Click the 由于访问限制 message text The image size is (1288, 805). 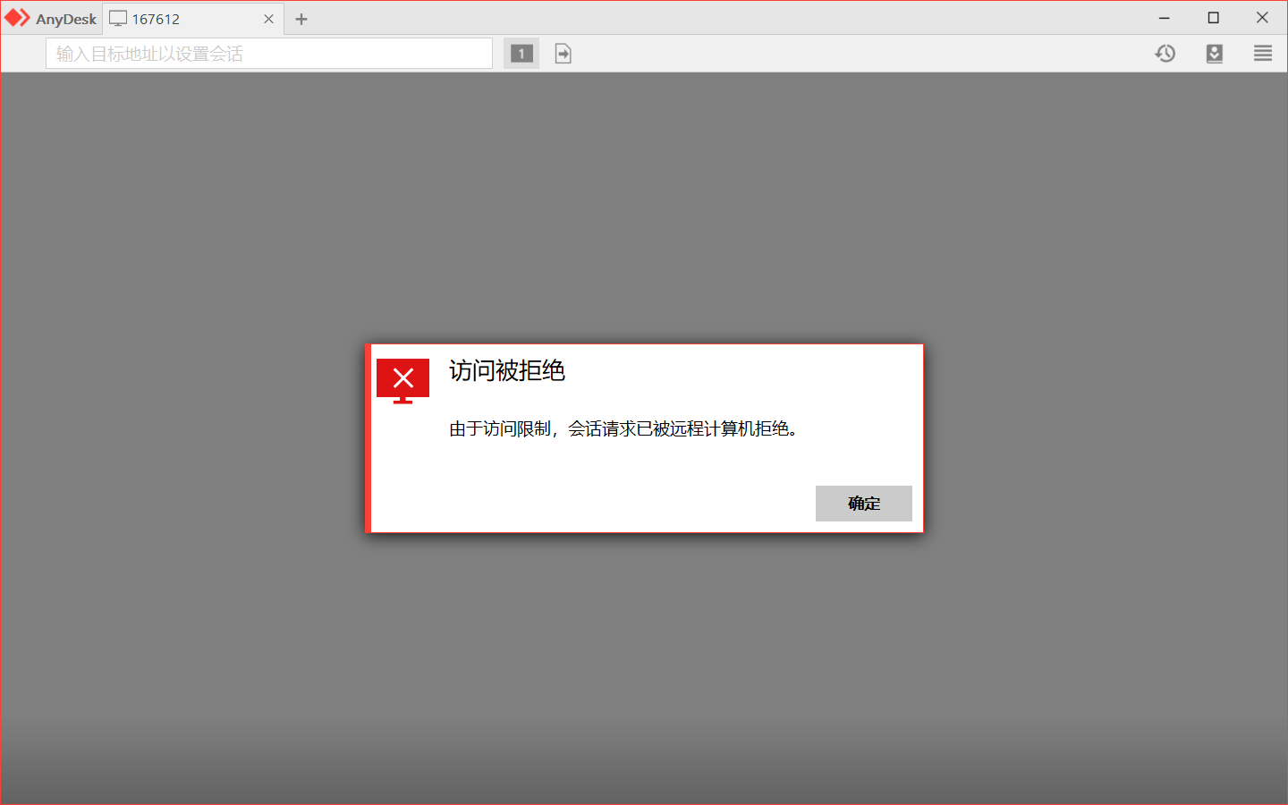pos(623,429)
